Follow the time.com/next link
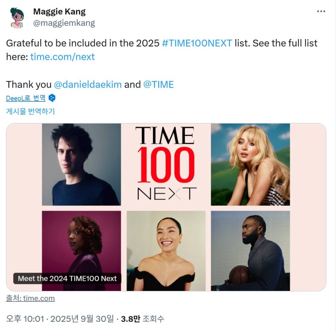Screen dimensions: 336x332 63,57
